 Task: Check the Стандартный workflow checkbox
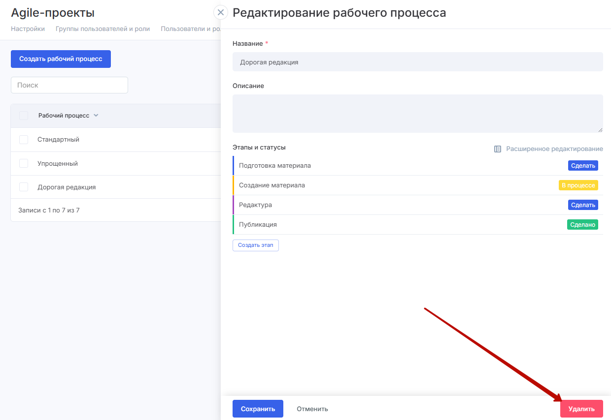tap(24, 140)
